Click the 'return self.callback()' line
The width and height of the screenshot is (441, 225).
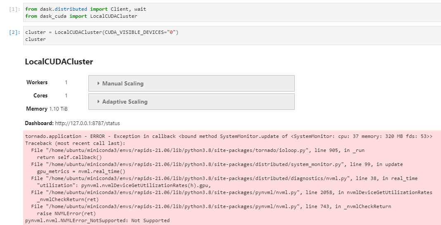(69, 158)
